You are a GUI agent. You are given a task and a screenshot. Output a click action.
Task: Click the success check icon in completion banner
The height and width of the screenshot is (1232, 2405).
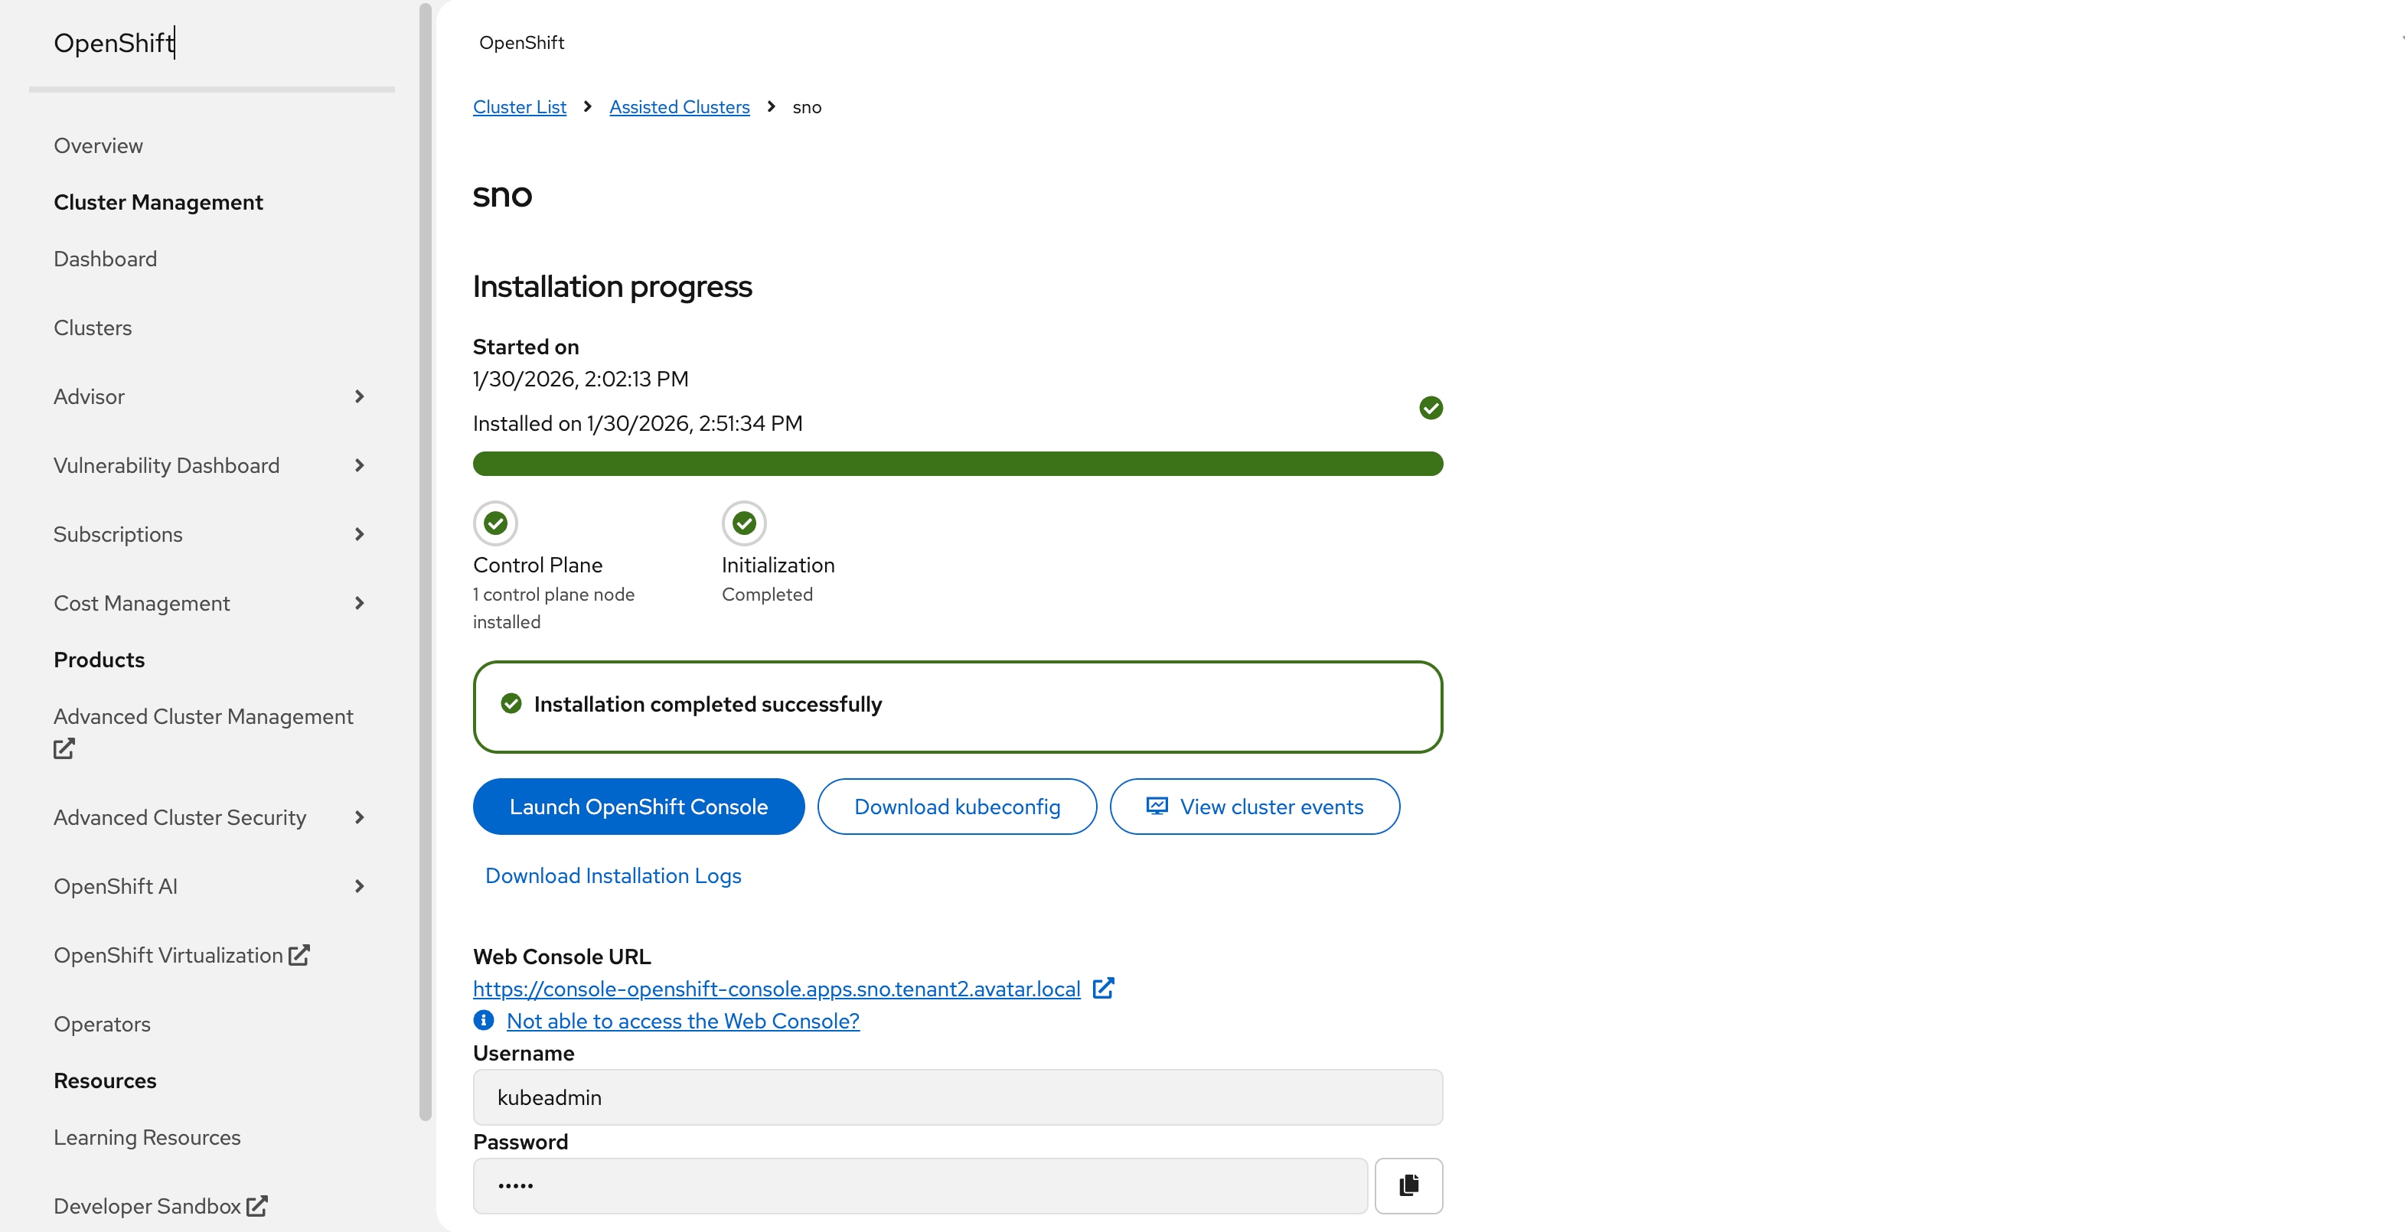pyautogui.click(x=511, y=704)
